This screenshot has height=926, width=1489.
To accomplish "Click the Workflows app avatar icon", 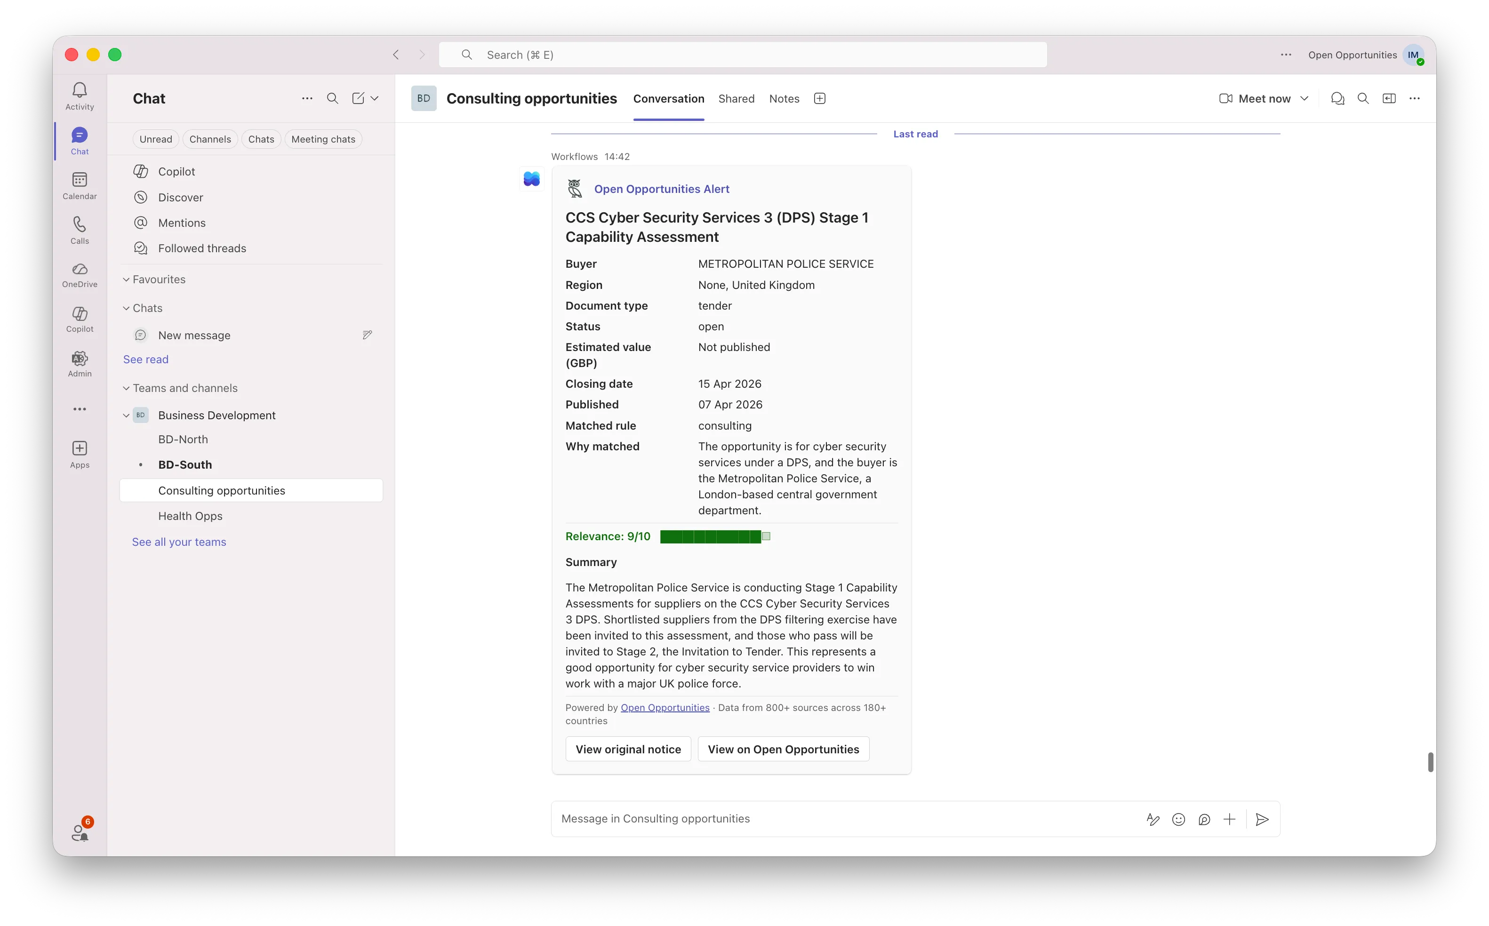I will pyautogui.click(x=532, y=179).
